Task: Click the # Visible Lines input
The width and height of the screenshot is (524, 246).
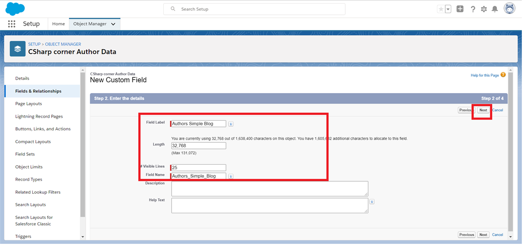Action: (199, 168)
